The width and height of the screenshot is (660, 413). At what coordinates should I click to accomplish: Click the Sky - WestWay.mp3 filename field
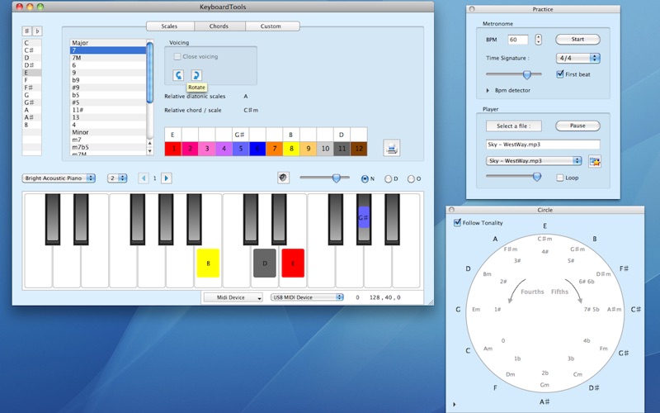tap(543, 145)
